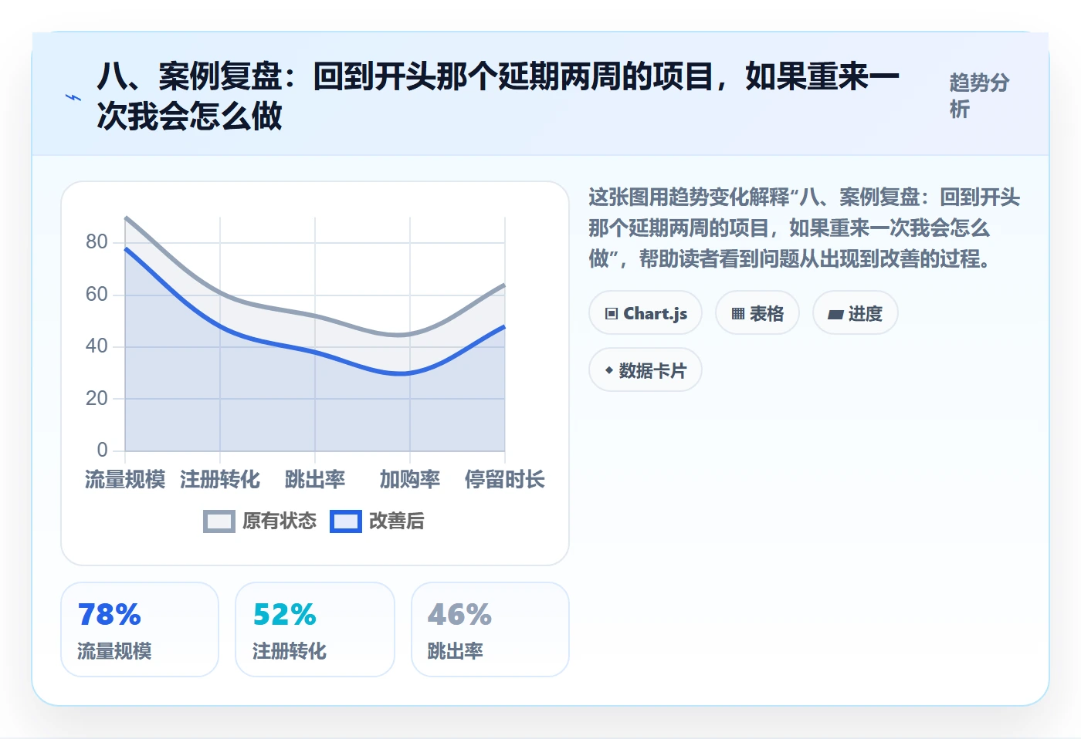
Task: Click the 78% 流量规模 data card
Action: [x=140, y=629]
